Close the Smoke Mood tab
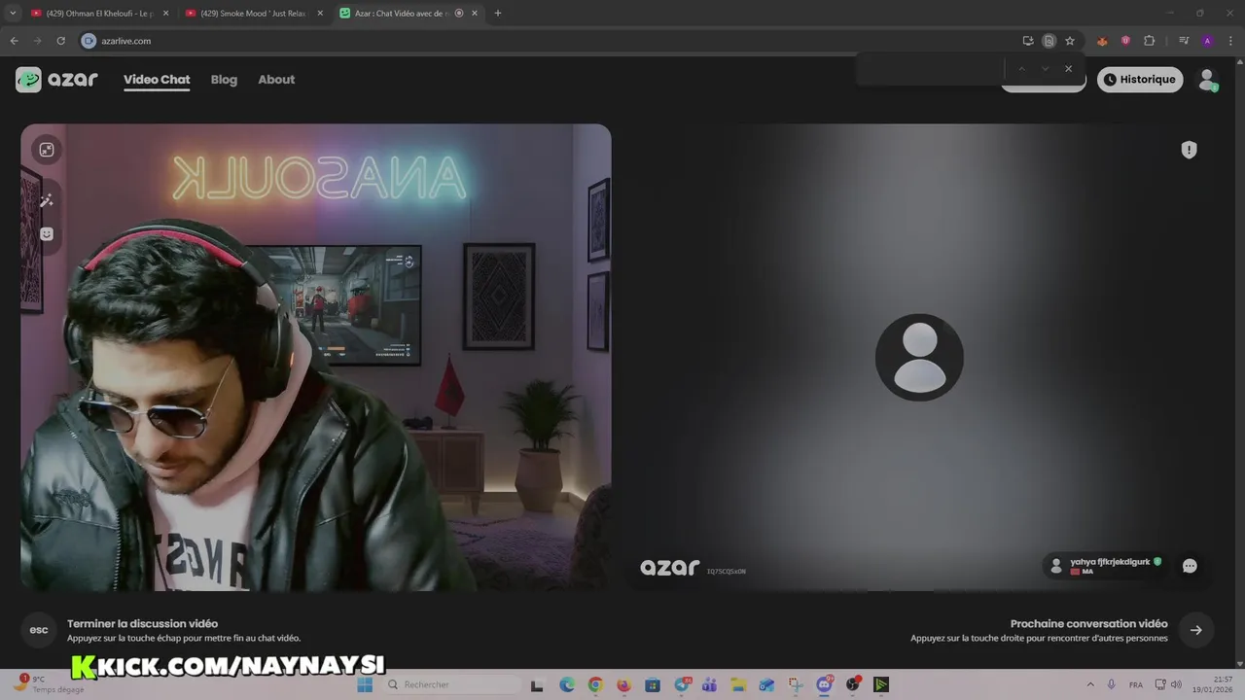 (x=320, y=14)
